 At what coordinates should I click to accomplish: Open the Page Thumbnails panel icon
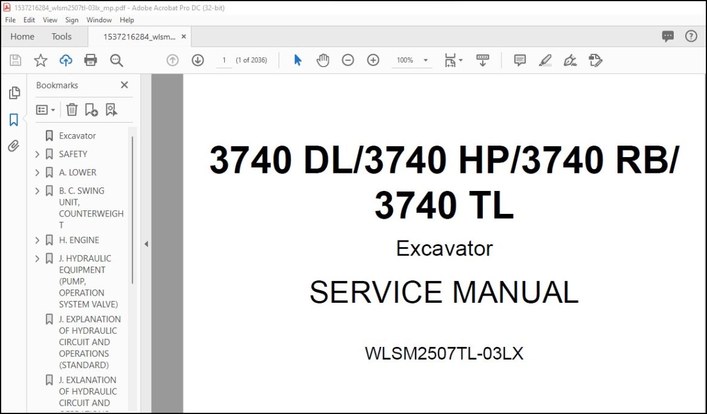tap(14, 93)
